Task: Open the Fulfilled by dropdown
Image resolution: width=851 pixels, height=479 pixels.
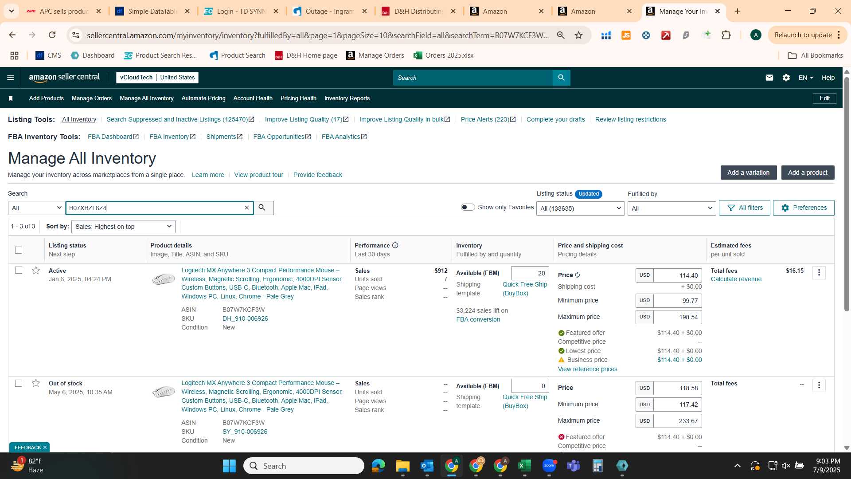Action: point(671,208)
